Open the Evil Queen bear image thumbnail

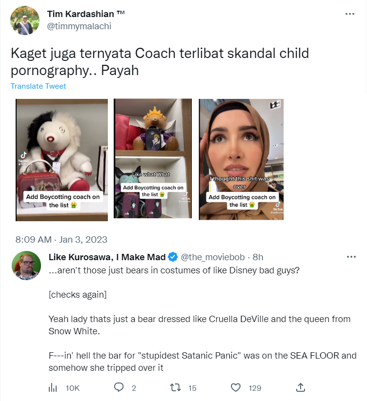153,158
